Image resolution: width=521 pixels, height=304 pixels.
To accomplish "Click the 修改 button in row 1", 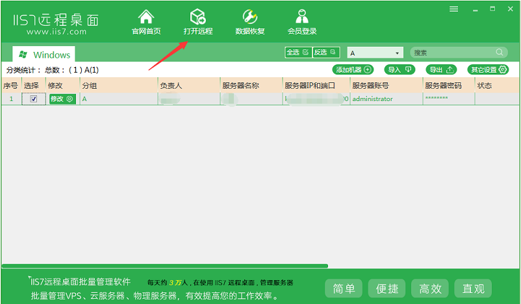I will (62, 99).
